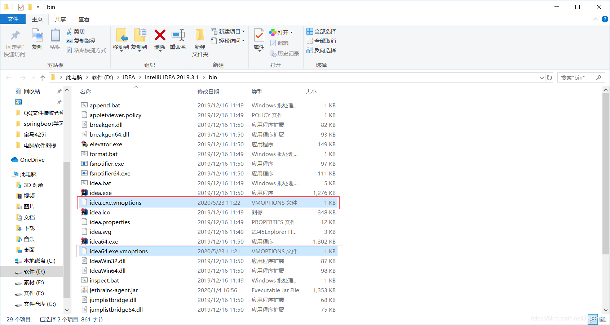Click the Rename icon
The width and height of the screenshot is (610, 325).
tap(178, 35)
